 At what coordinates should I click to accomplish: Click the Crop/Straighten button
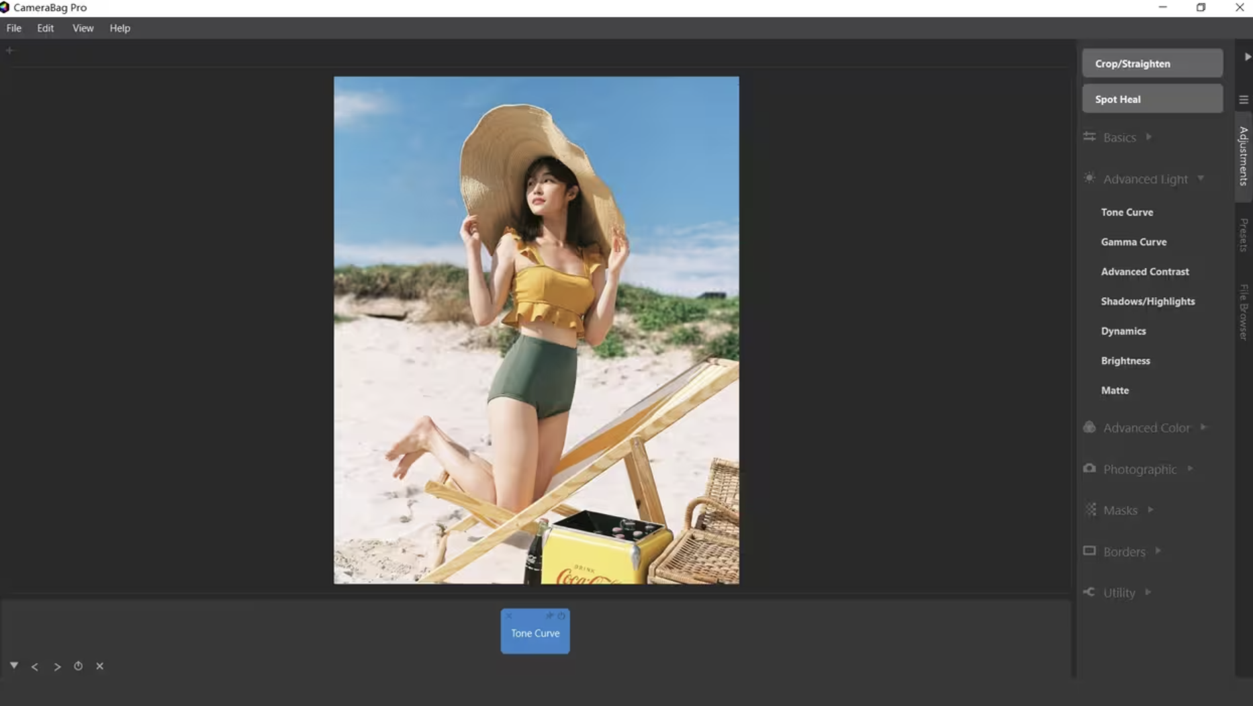1152,64
